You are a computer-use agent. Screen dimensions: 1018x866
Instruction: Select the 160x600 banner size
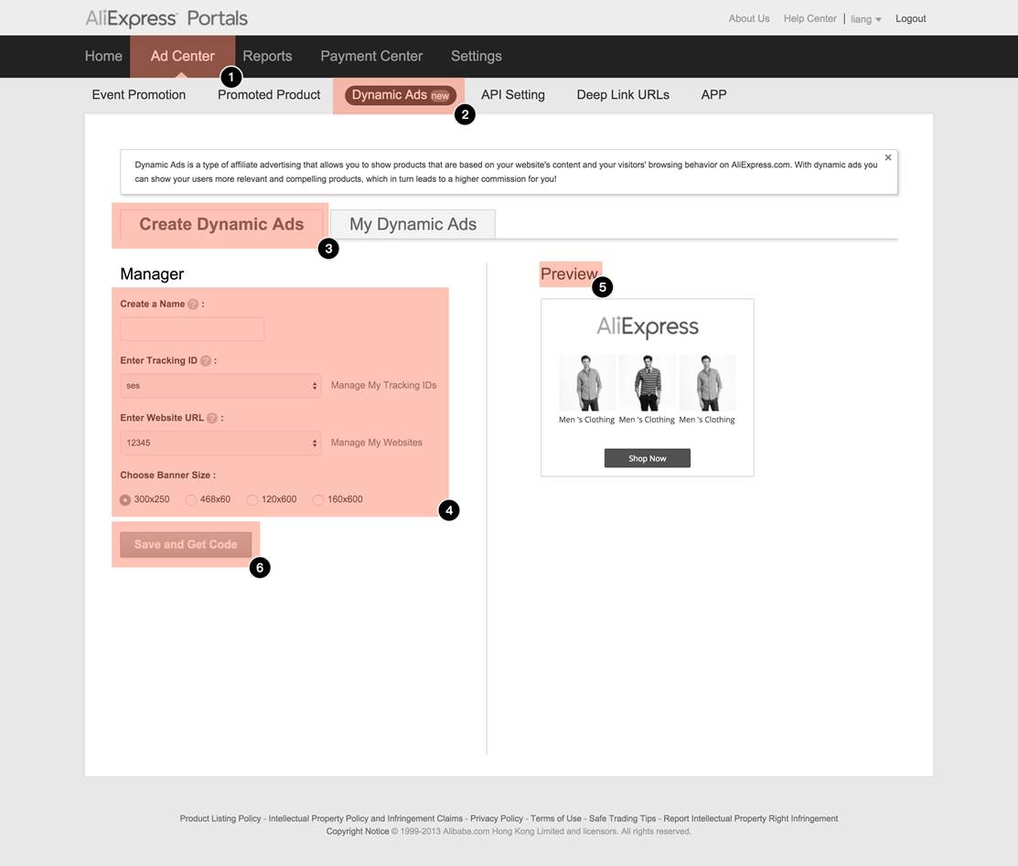[318, 500]
